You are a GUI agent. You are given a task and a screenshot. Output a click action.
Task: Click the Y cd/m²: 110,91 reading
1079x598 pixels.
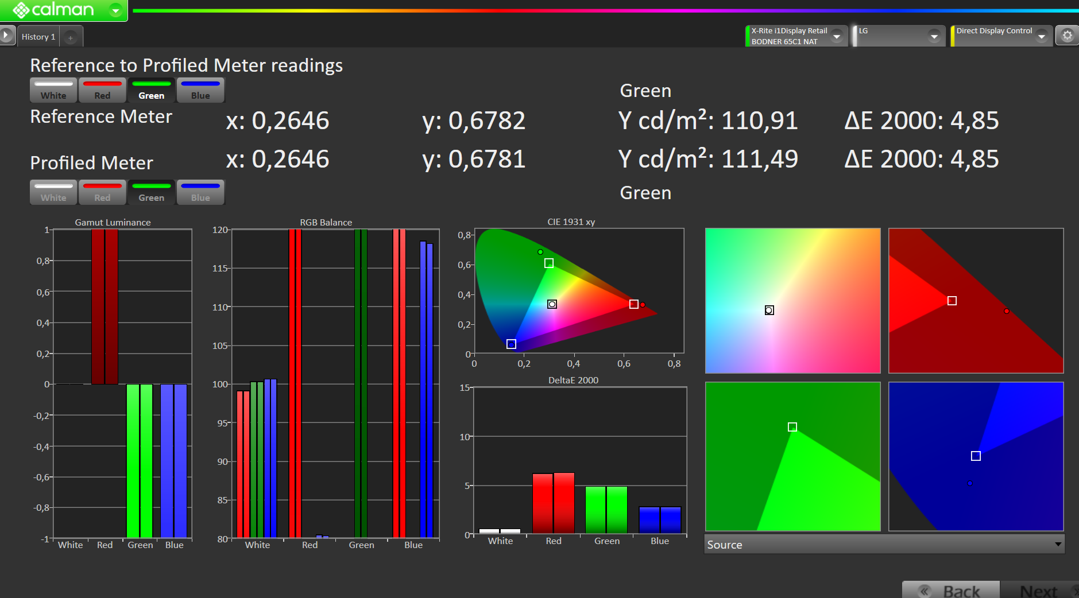(708, 121)
